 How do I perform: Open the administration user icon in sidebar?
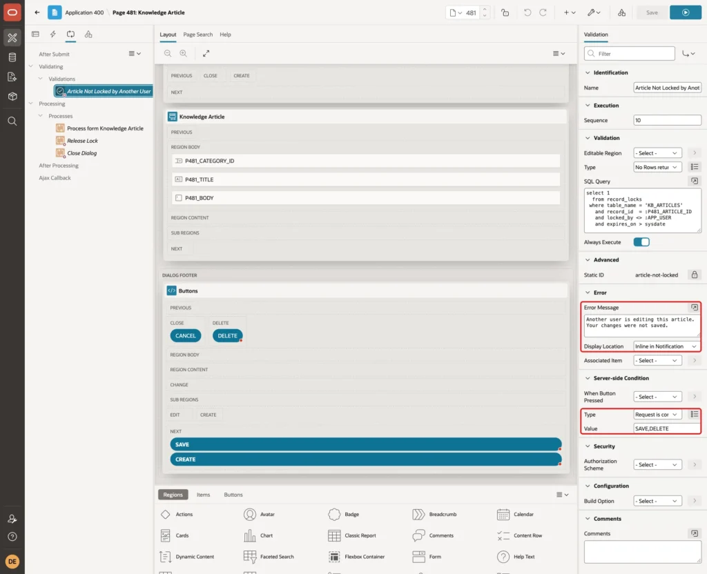coord(12,519)
